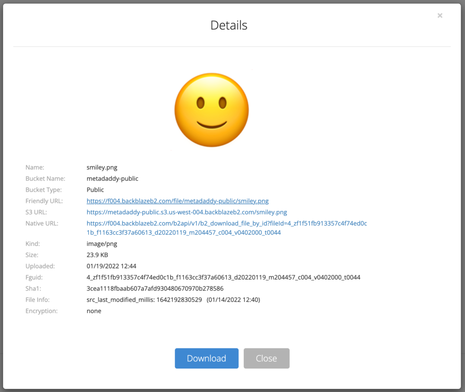Image resolution: width=465 pixels, height=392 pixels.
Task: Select the Sha1 hash value
Action: 155,288
